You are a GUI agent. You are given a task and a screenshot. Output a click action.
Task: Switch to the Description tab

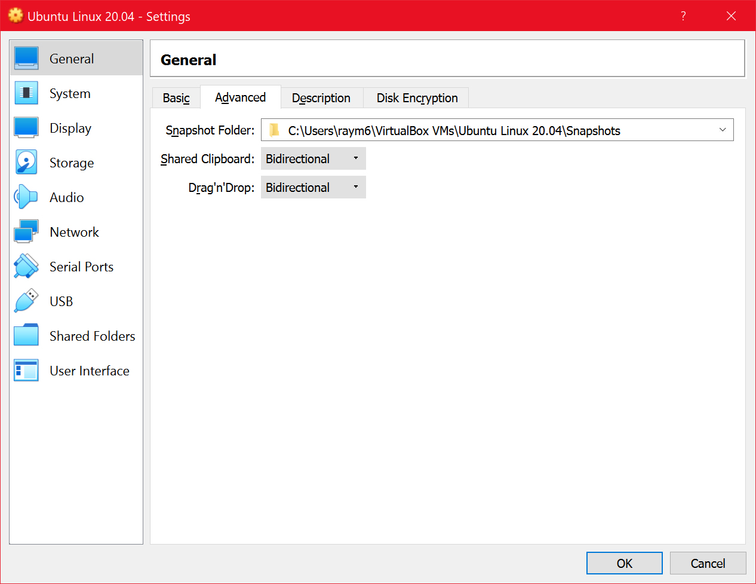[x=321, y=97]
